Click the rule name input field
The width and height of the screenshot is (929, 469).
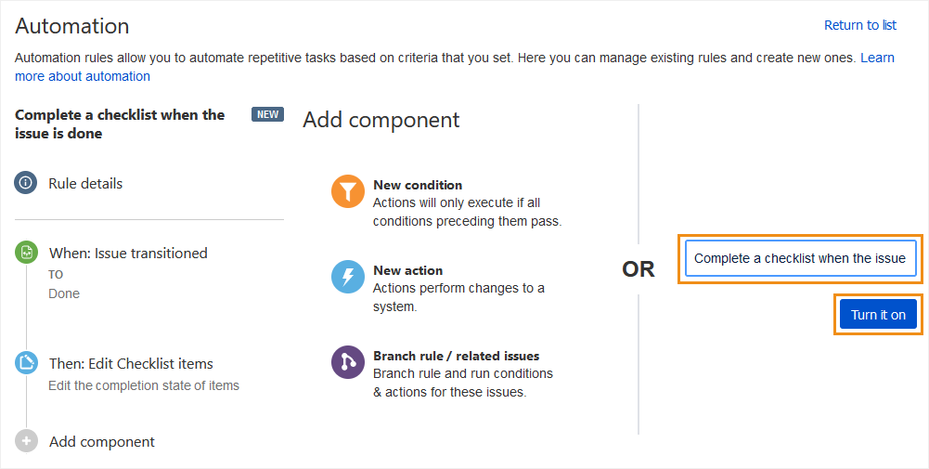point(800,259)
